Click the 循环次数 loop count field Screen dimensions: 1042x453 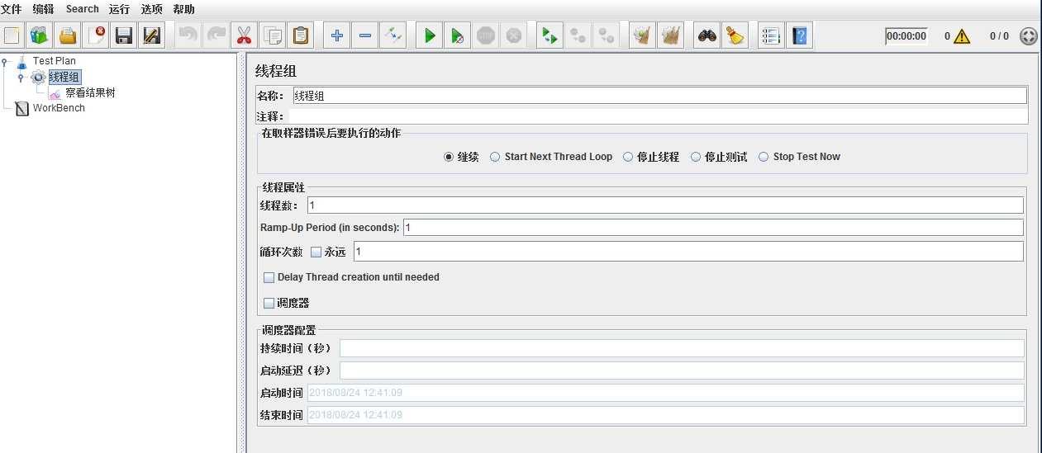[688, 251]
